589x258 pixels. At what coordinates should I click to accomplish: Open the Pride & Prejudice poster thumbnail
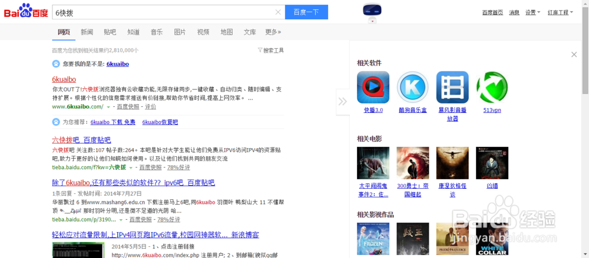coord(452,239)
